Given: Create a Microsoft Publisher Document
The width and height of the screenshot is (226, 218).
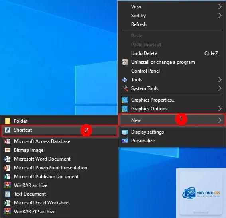Looking at the screenshot, I should 59,177.
